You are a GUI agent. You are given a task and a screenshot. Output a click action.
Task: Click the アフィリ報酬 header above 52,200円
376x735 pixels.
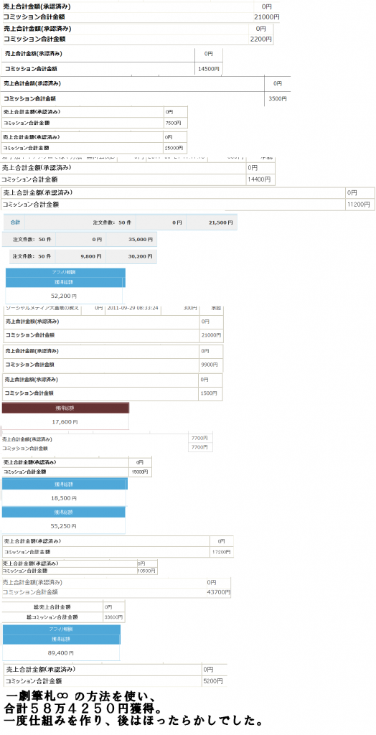coord(65,272)
